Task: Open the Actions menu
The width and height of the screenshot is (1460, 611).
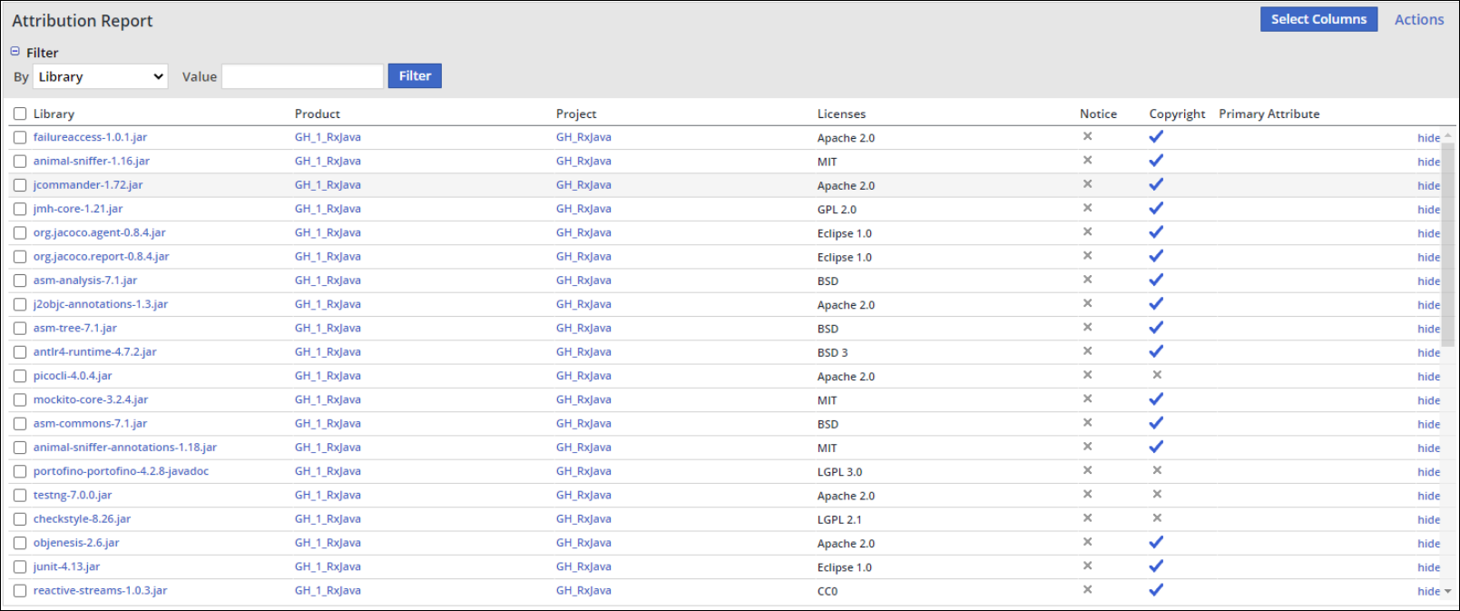Action: (1418, 19)
